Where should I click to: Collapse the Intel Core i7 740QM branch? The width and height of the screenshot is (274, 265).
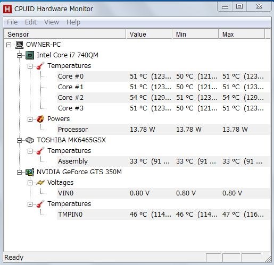19,55
